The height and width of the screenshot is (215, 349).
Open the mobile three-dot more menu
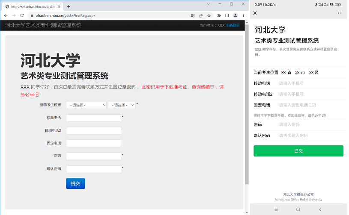click(340, 13)
